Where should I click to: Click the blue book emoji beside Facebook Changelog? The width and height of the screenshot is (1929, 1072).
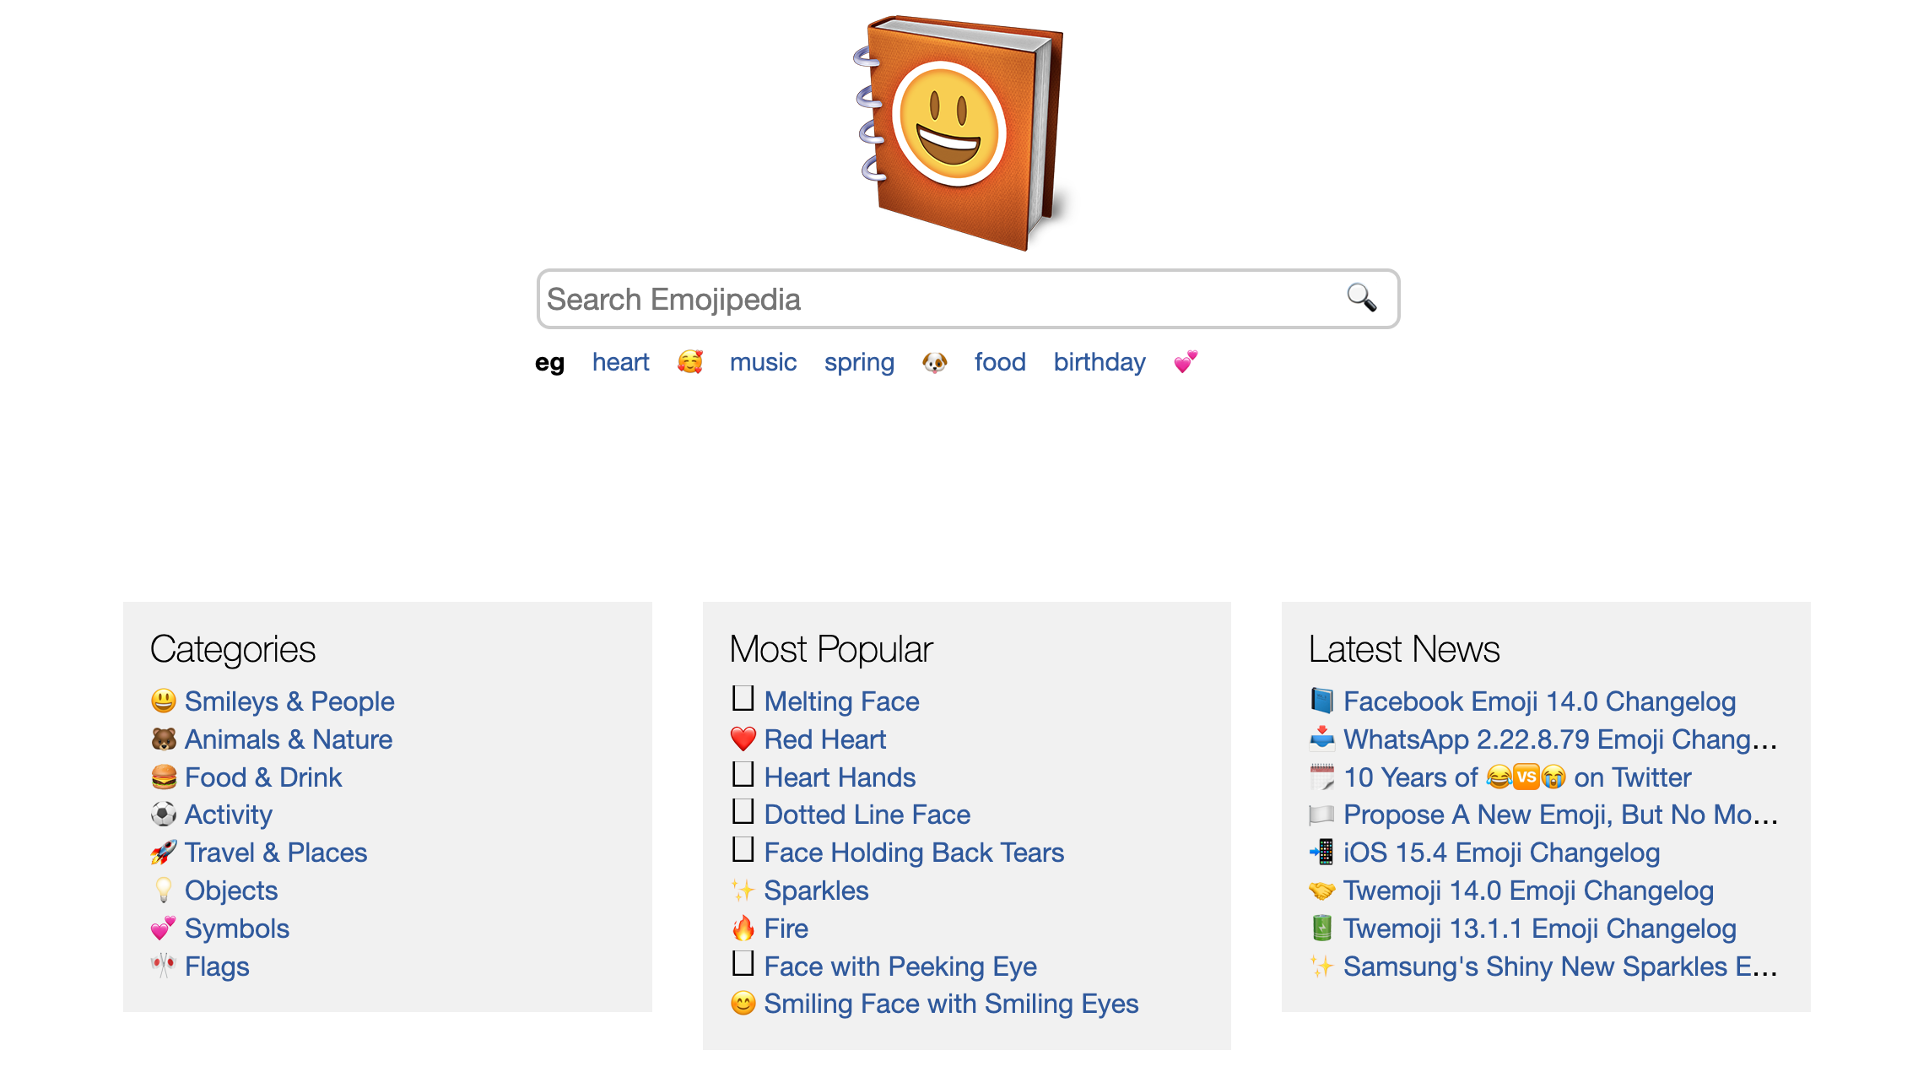click(1322, 701)
